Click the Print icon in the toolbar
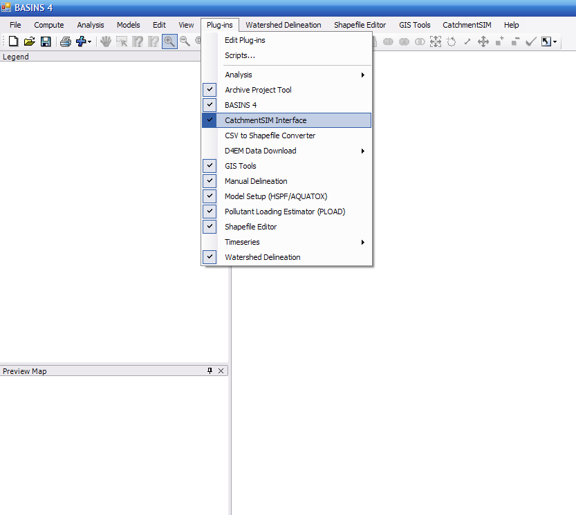576x515 pixels. click(x=65, y=41)
